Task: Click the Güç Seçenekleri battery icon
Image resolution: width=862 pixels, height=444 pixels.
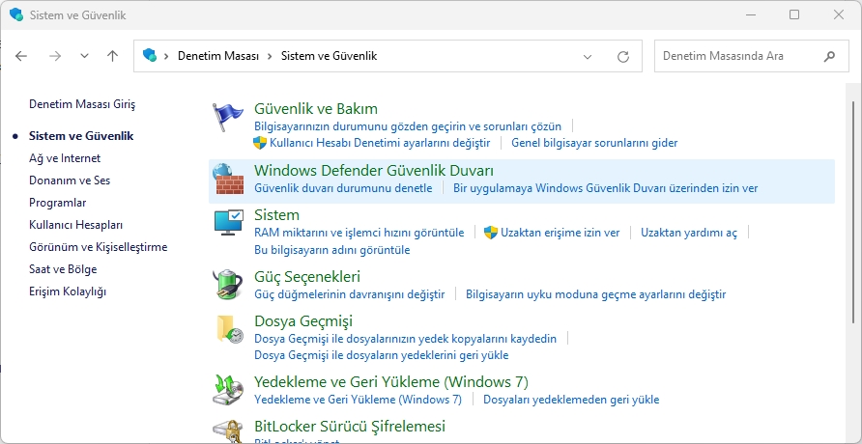Action: (x=228, y=284)
